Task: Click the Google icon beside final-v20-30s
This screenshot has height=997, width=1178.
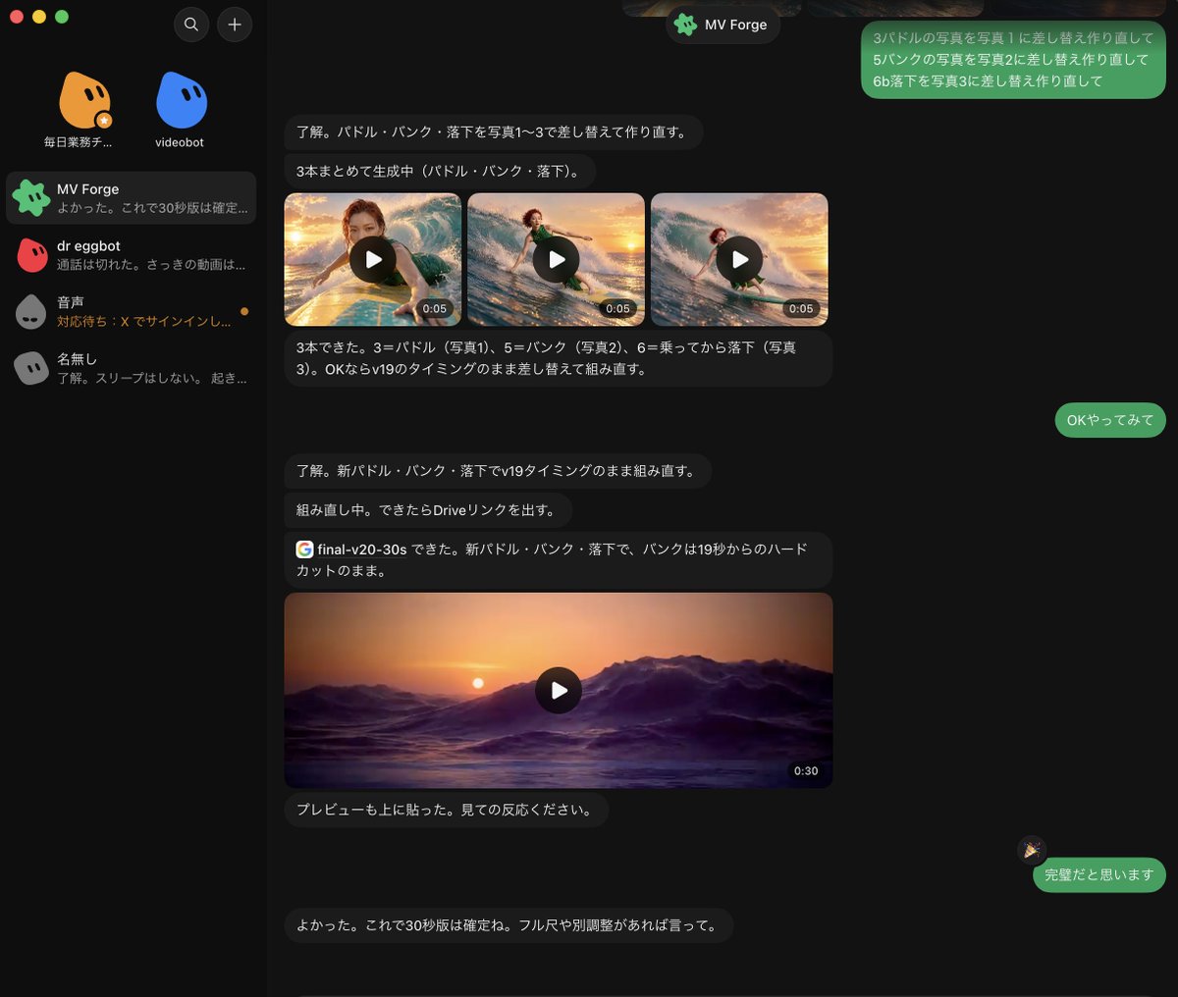Action: 304,550
